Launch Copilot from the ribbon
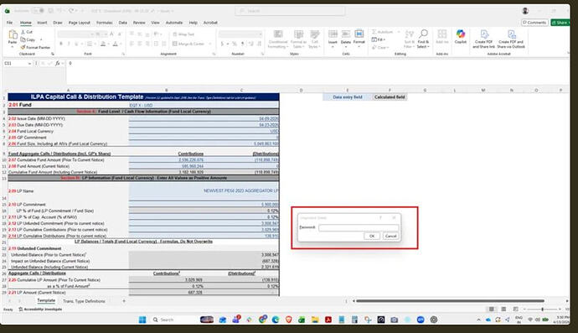Image resolution: width=578 pixels, height=333 pixels. coord(461,37)
